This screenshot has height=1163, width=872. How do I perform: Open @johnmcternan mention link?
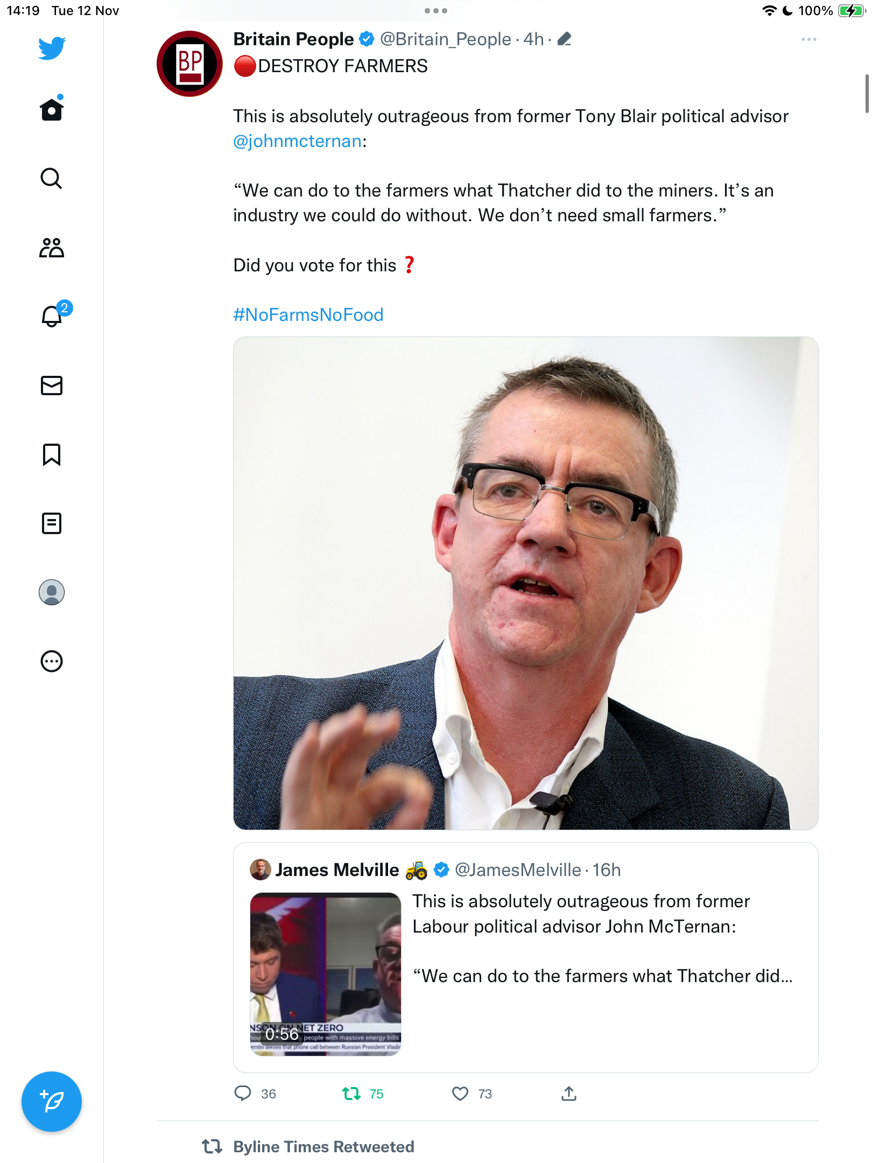coord(297,141)
